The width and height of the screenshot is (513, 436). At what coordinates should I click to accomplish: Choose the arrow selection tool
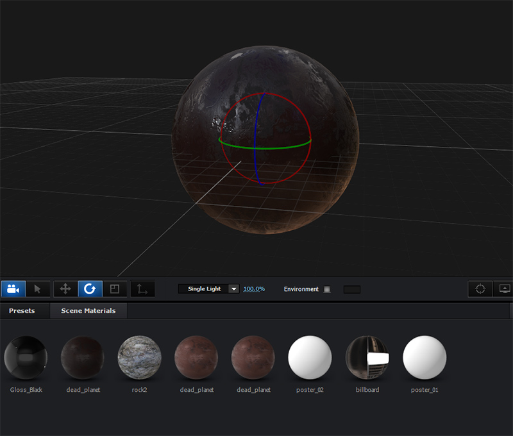pos(38,289)
